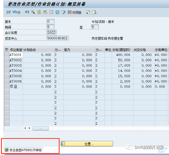This screenshot has height=155, width=169.
Task: Open line items (行项目)
Action: click(74, 12)
